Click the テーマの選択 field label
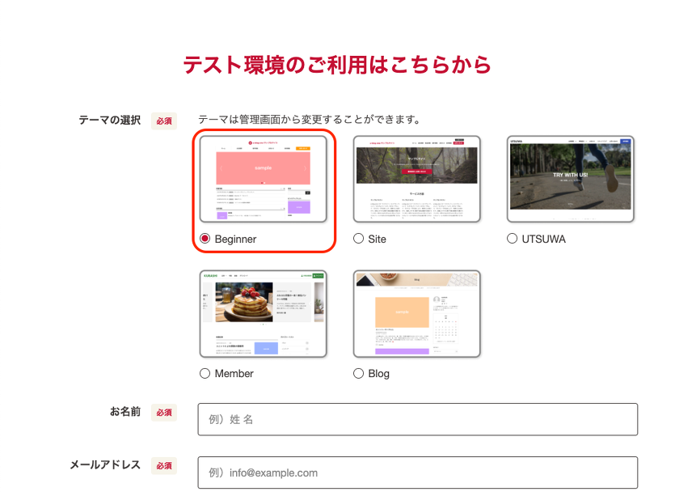The height and width of the screenshot is (496, 675). [109, 120]
